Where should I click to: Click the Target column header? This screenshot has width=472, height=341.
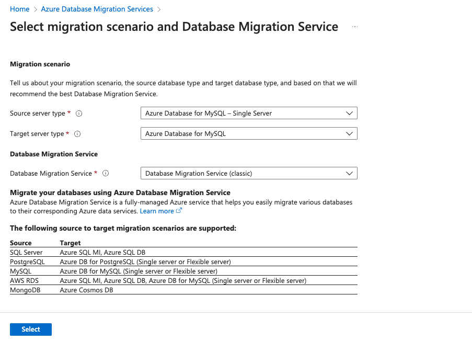tap(71, 243)
